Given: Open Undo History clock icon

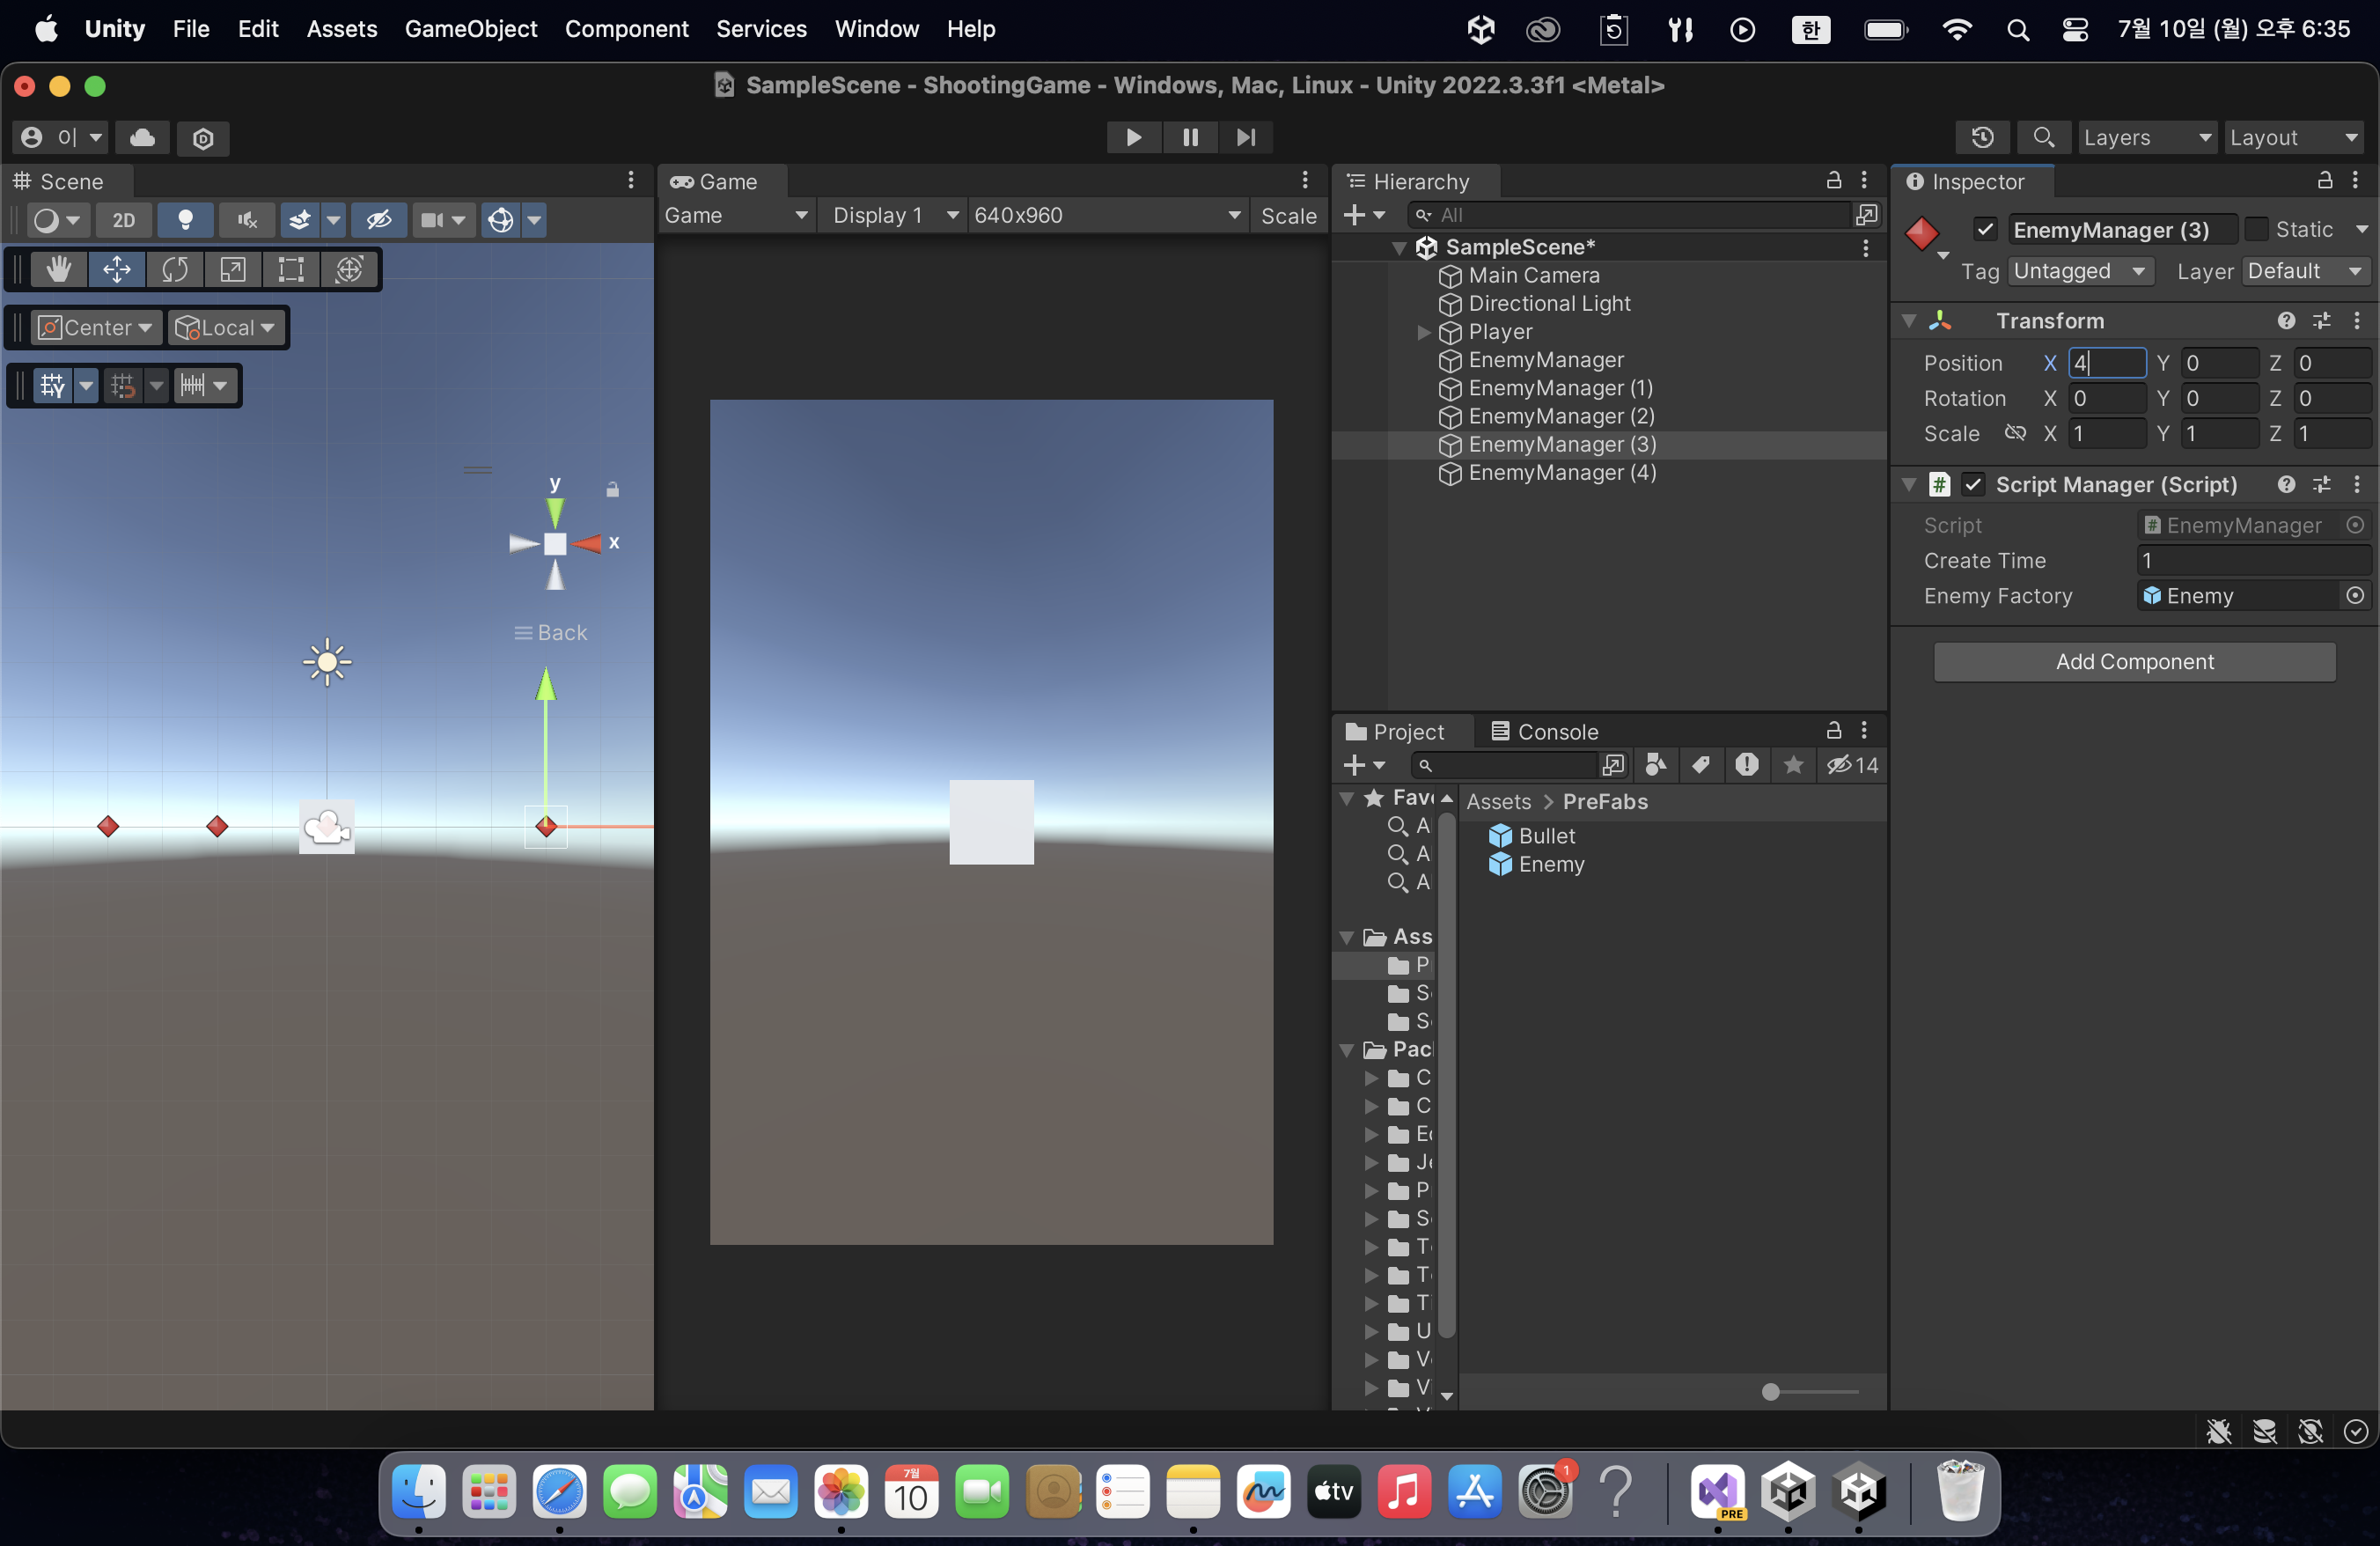Looking at the screenshot, I should 1983,137.
